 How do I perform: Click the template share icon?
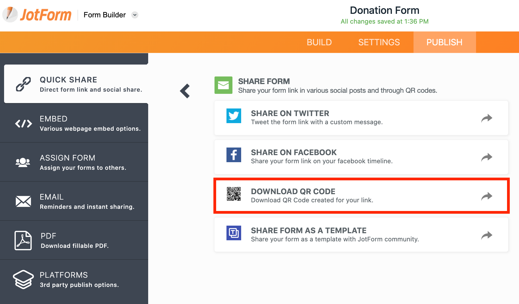pyautogui.click(x=234, y=233)
